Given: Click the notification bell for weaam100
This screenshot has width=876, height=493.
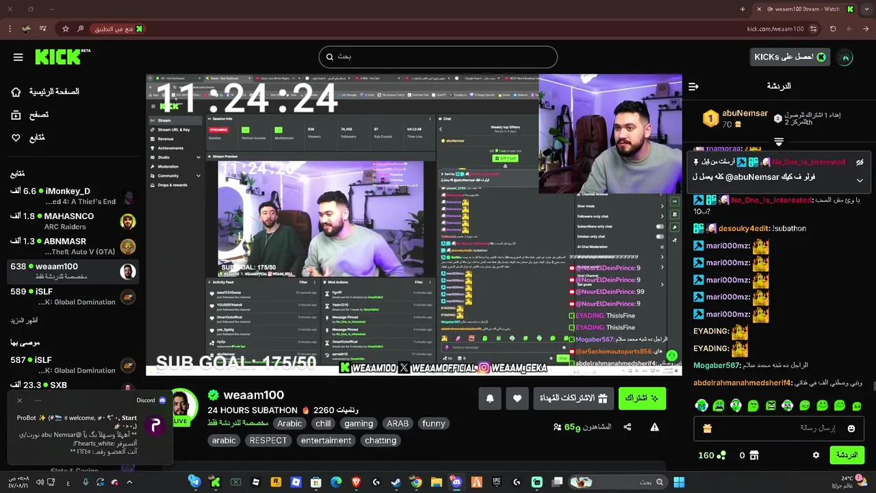Looking at the screenshot, I should point(490,399).
